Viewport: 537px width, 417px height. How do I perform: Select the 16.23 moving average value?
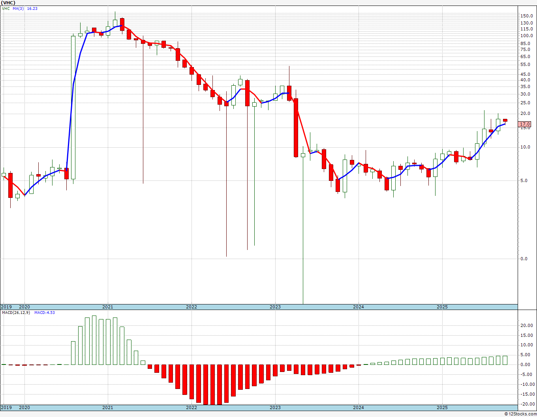pyautogui.click(x=32, y=8)
